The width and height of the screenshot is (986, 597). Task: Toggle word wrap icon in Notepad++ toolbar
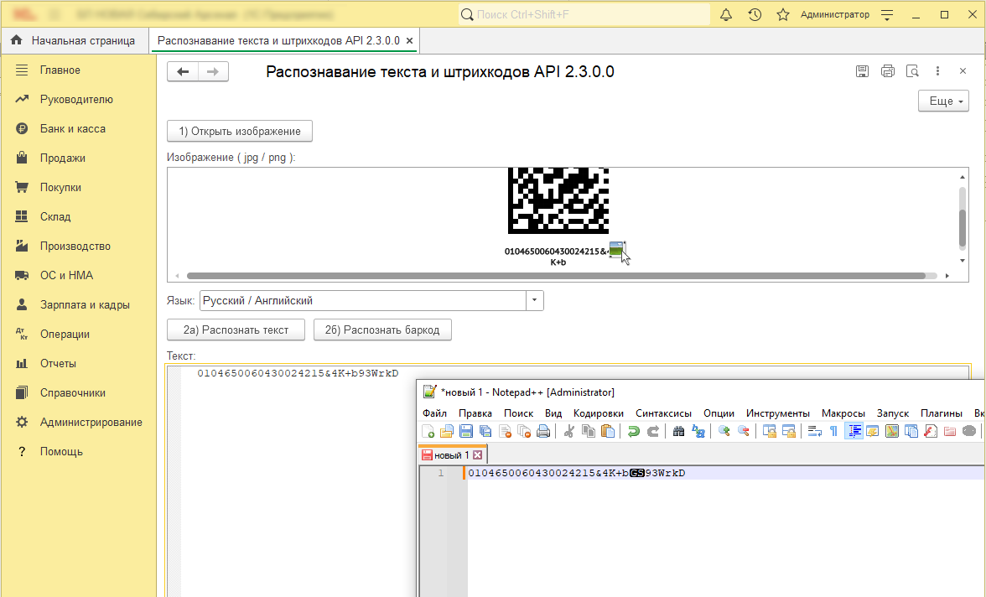click(814, 431)
